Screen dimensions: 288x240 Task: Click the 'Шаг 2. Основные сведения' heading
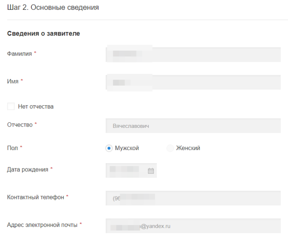[53, 7]
